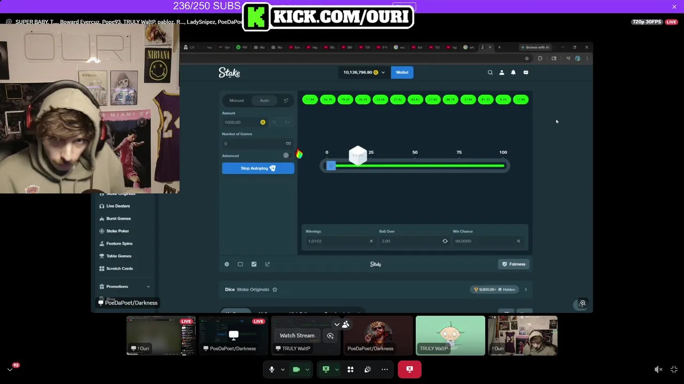Open the TRULY WaltP Stewie thumbnail

click(450, 335)
